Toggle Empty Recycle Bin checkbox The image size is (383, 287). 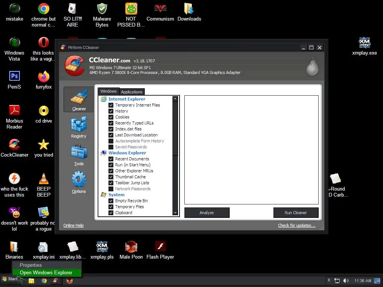111,201
